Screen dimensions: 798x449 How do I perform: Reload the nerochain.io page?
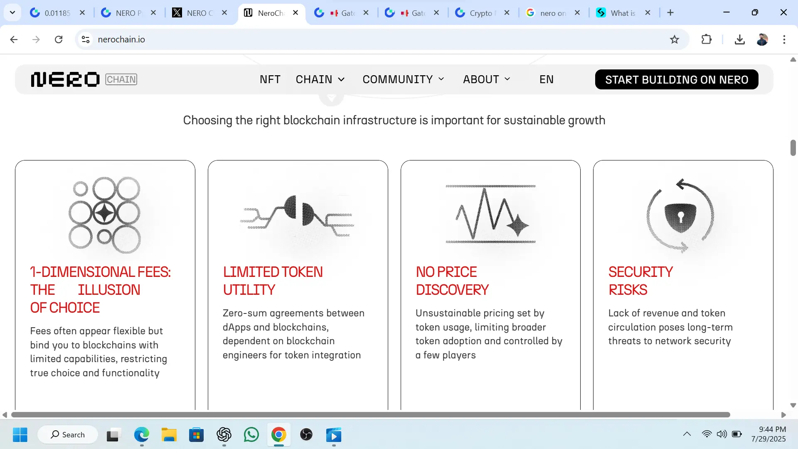point(59,39)
